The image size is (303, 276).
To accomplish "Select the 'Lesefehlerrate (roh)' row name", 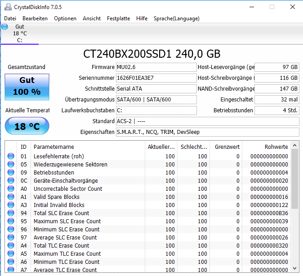I will tap(59, 156).
